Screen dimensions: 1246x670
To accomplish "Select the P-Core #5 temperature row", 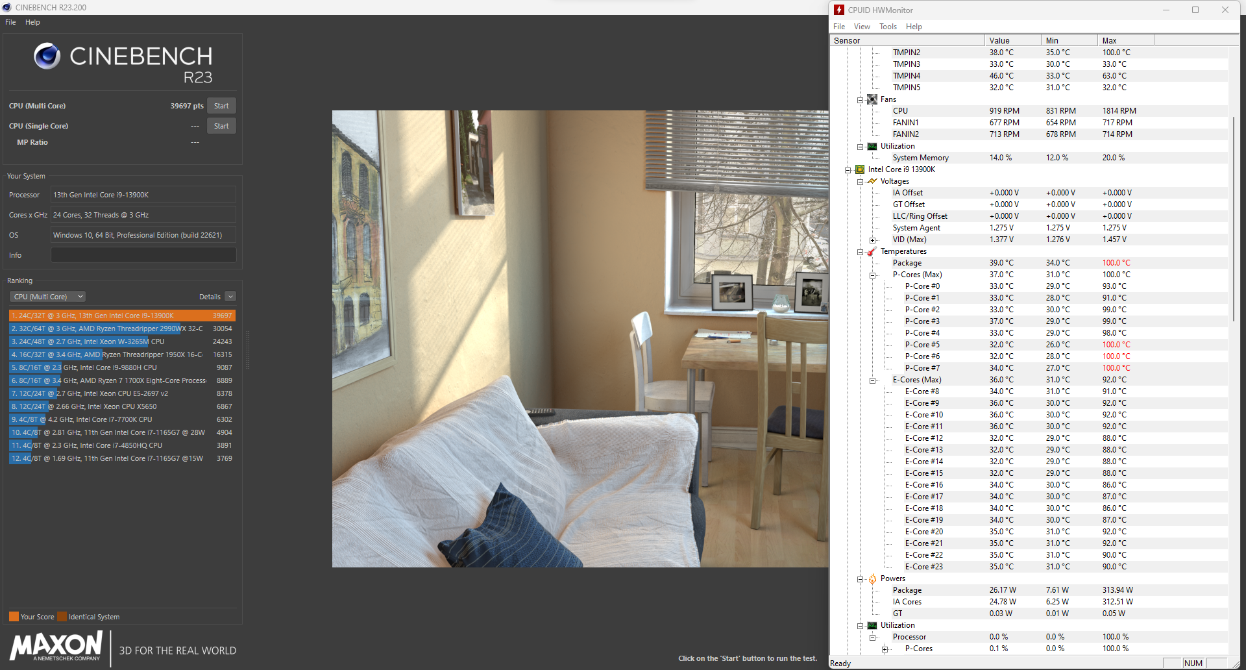I will tap(1029, 345).
